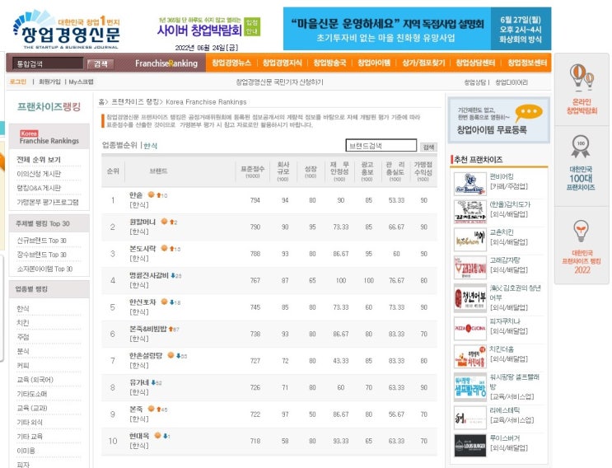The height and width of the screenshot is (468, 612).
Task: Open 신규브랜드 Top 30 ranking
Action: 41,241
